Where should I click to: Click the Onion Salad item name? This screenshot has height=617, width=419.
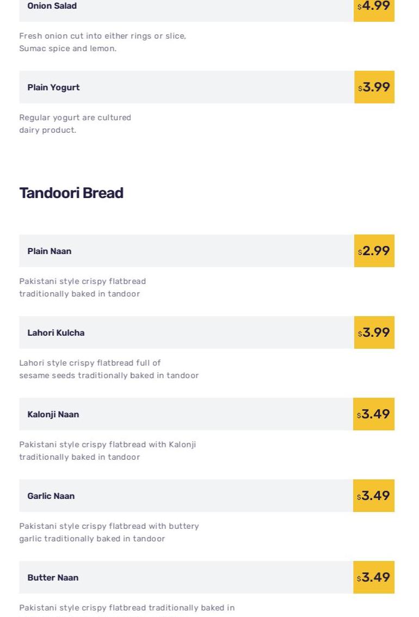(52, 6)
